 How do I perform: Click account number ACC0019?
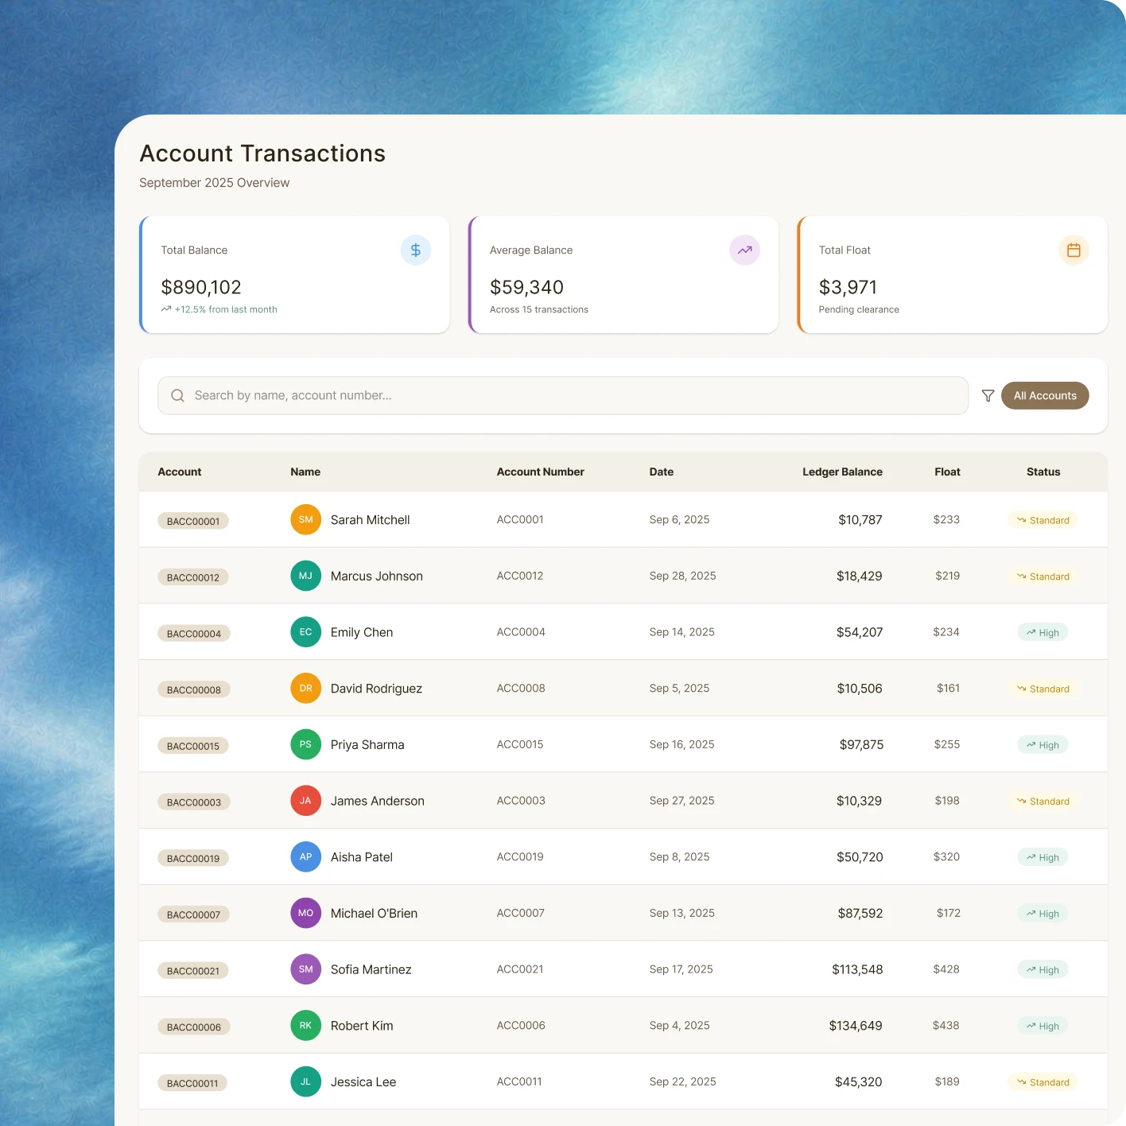[x=520, y=857]
